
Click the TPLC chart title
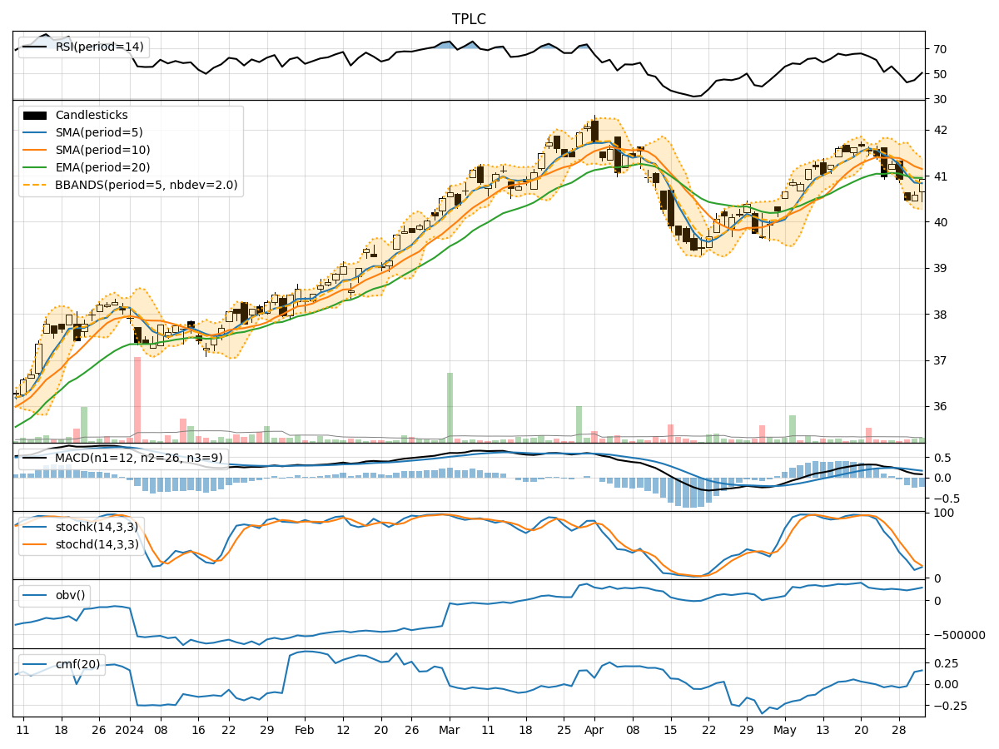(x=470, y=16)
